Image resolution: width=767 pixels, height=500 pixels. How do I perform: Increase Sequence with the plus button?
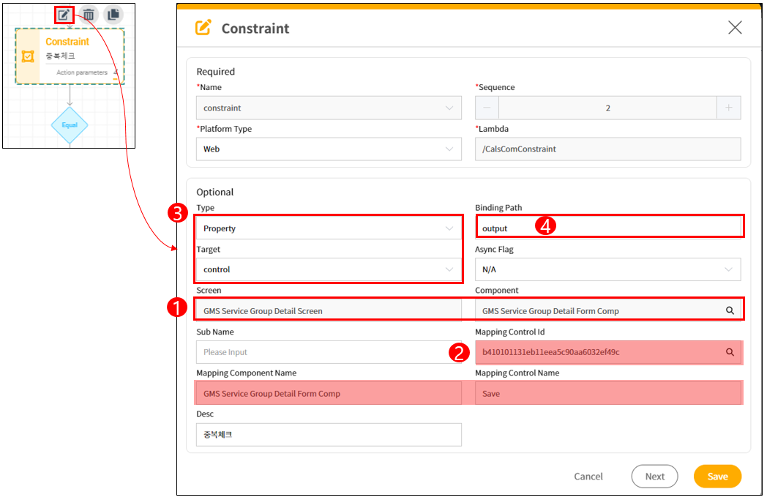(x=729, y=108)
